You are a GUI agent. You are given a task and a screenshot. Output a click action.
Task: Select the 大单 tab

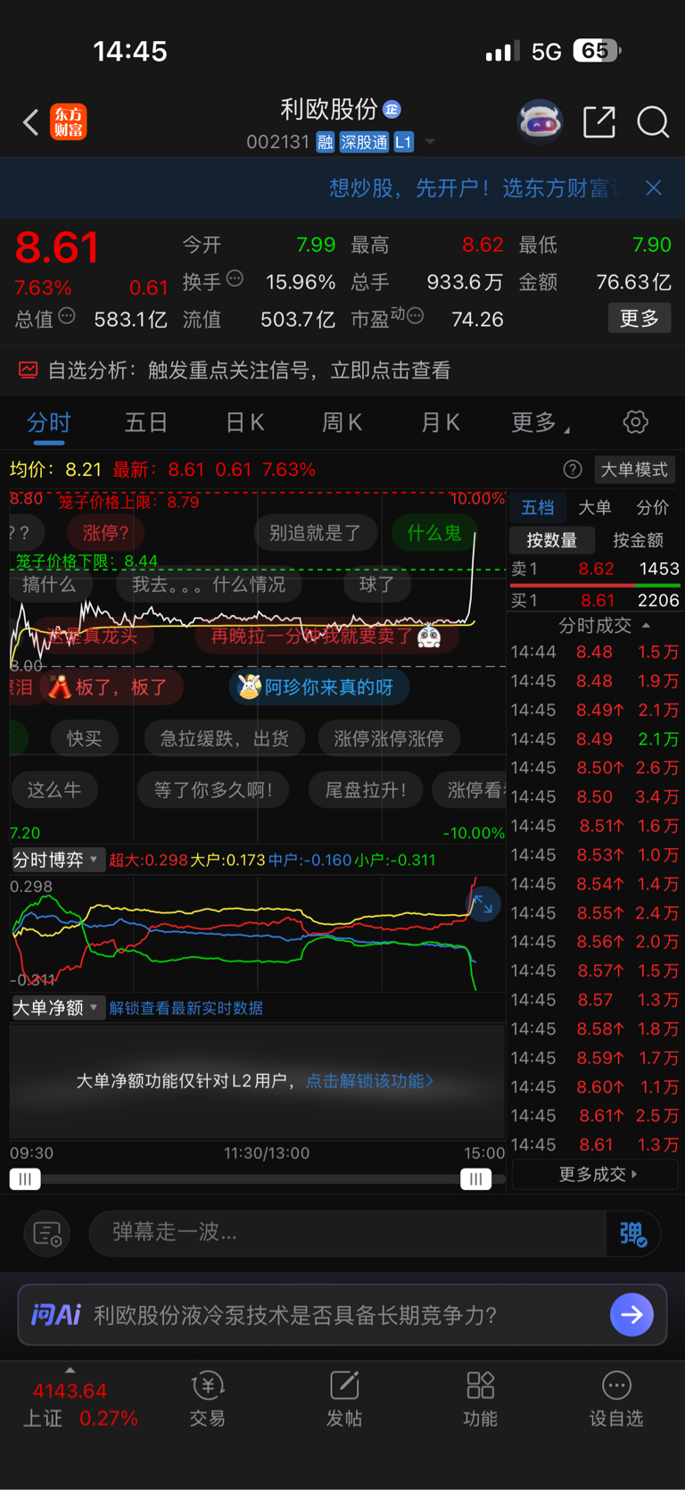595,508
